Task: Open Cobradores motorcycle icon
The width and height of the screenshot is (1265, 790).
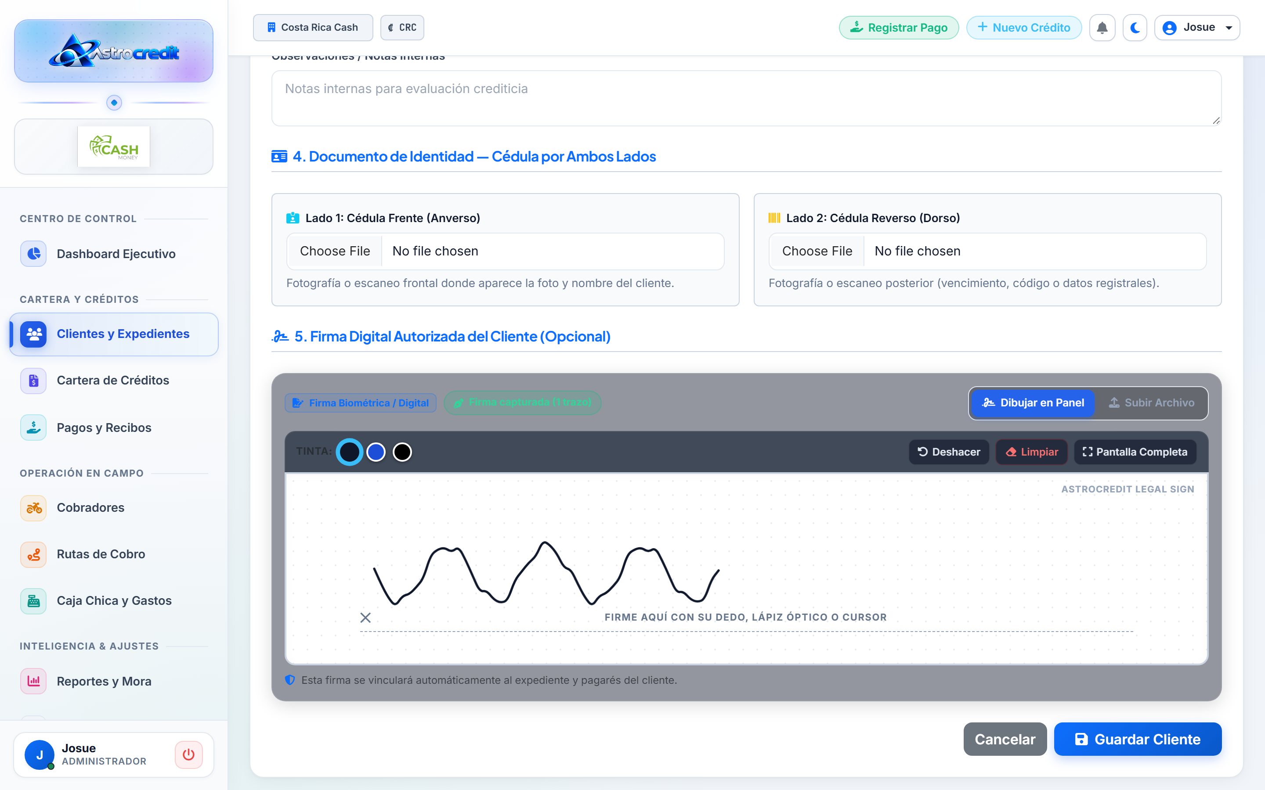Action: [33, 507]
